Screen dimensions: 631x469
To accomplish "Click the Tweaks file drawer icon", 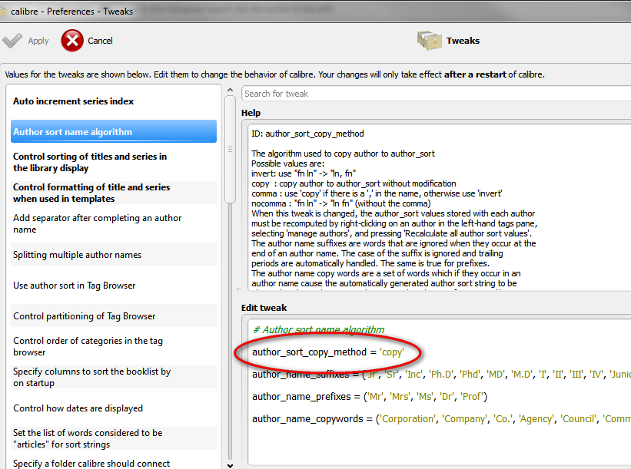I will tap(429, 41).
